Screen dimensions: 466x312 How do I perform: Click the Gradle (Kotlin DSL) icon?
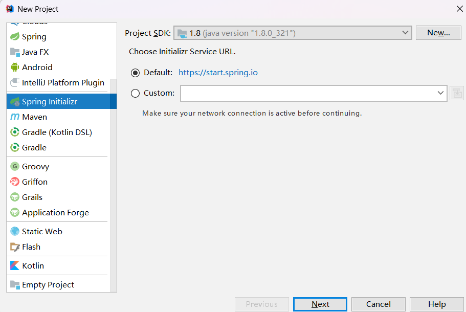tap(14, 132)
